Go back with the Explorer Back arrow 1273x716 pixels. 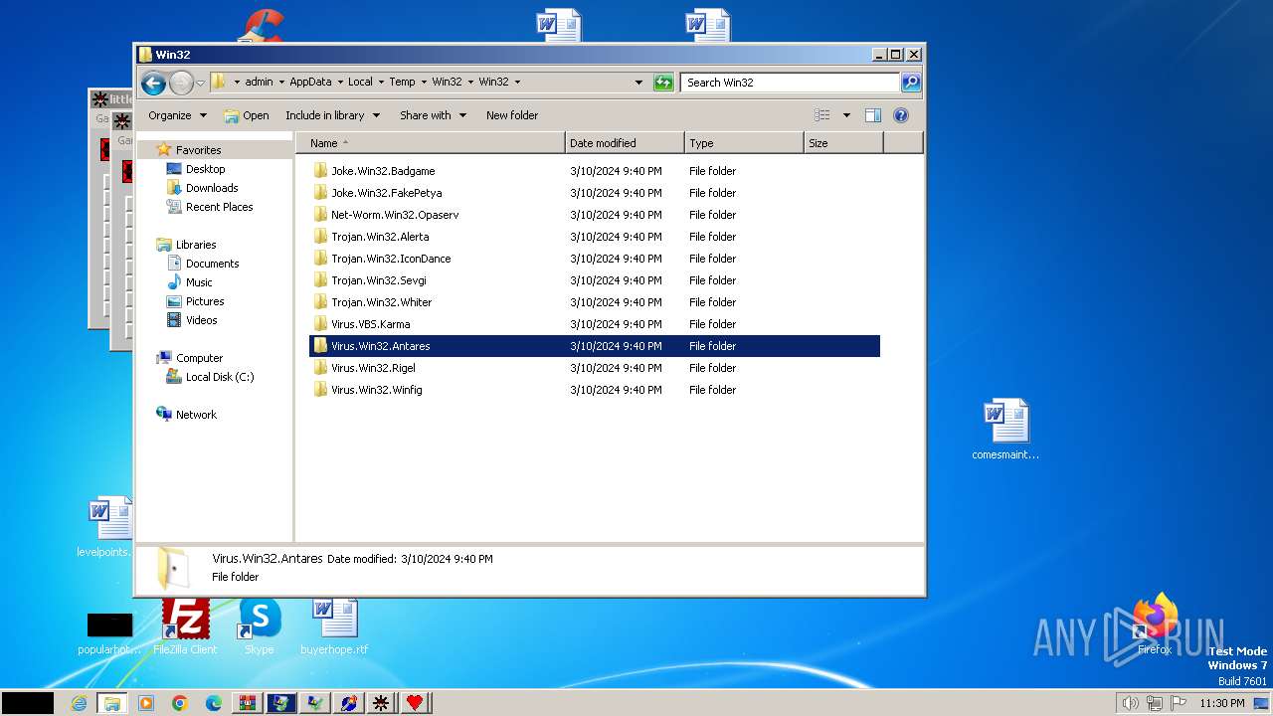pyautogui.click(x=153, y=83)
